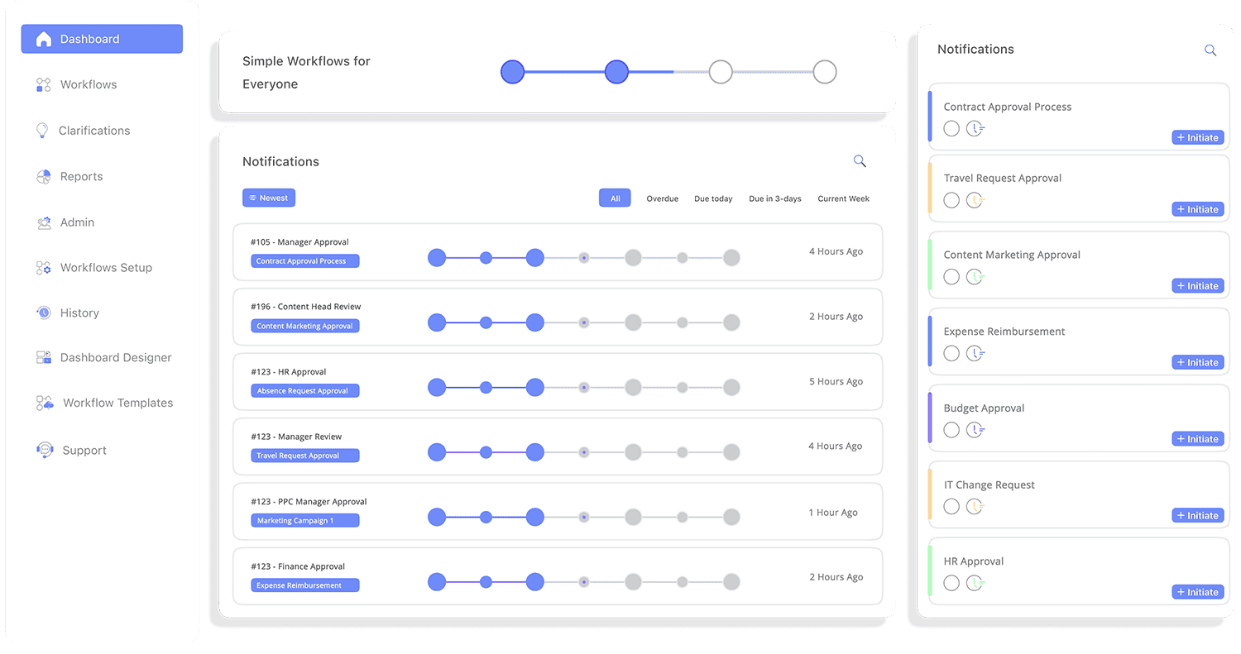Click the clock icon on Contract Approval Process card
Screen dimensions: 1241x654
(x=976, y=128)
